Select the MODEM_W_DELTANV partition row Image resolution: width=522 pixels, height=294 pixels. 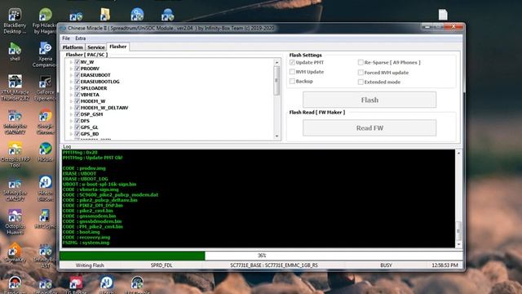pyautogui.click(x=104, y=108)
